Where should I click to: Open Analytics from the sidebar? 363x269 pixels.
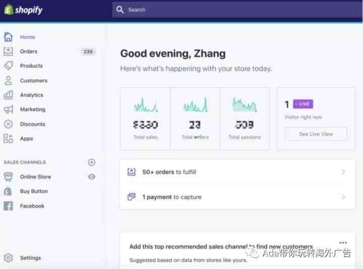(x=31, y=95)
